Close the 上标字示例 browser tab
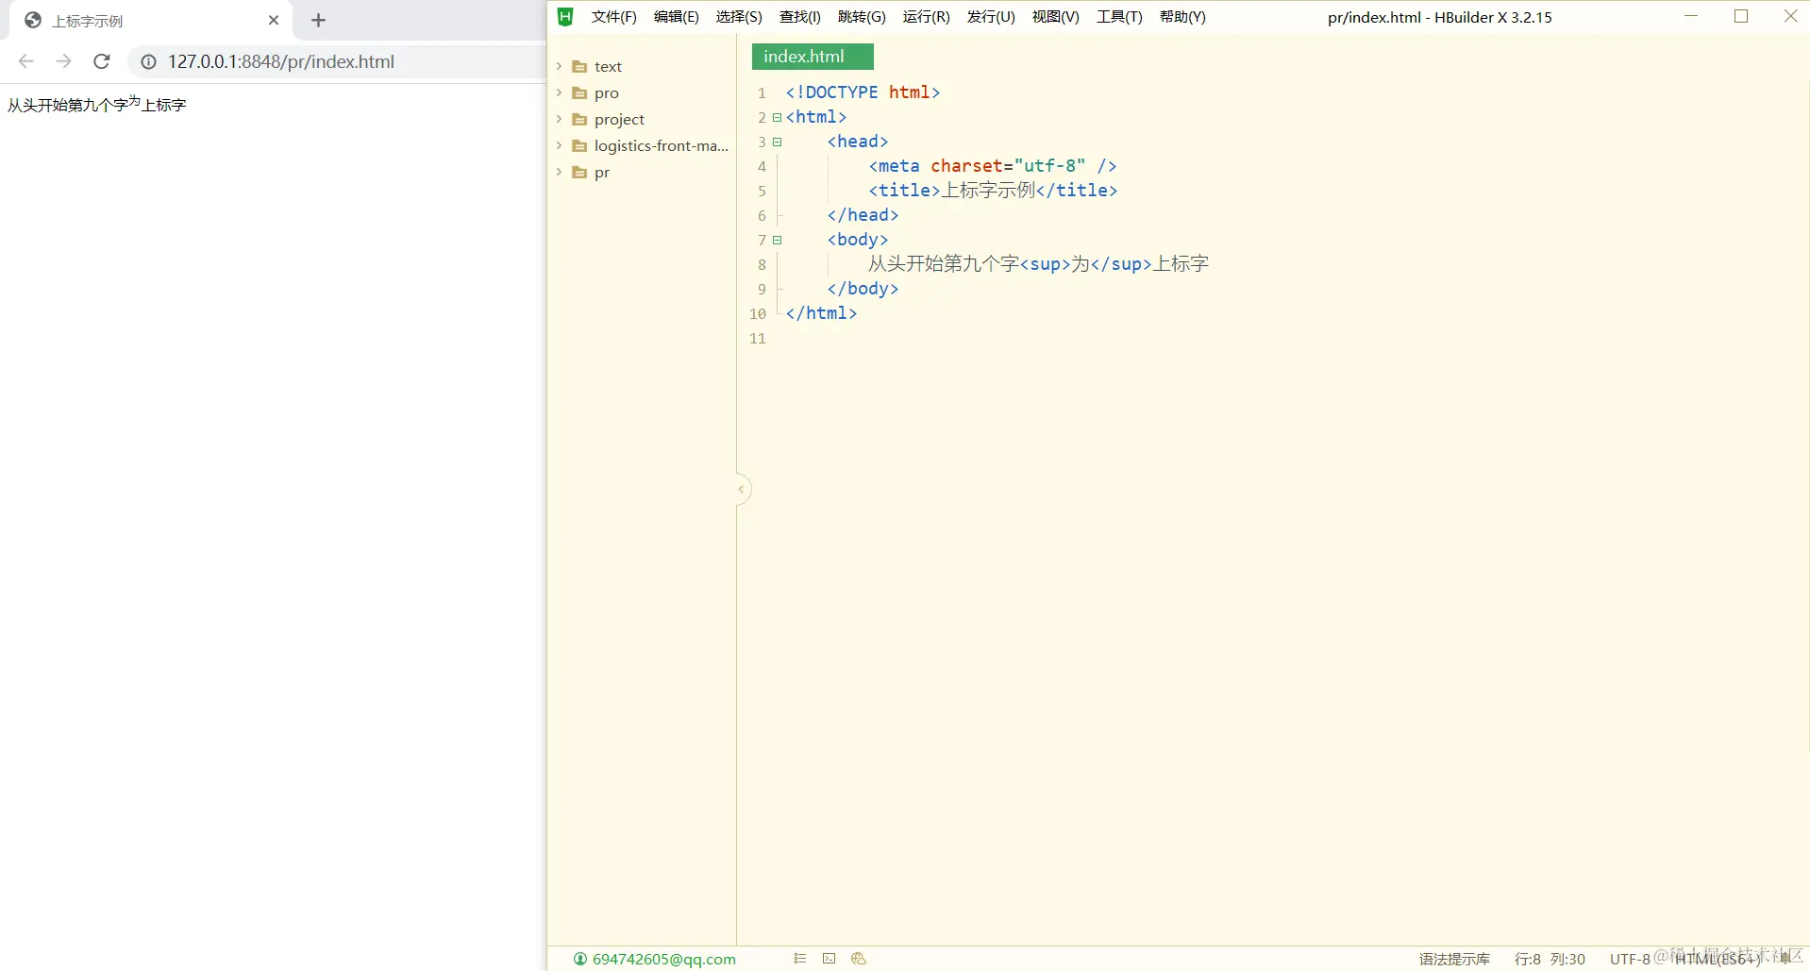The width and height of the screenshot is (1810, 971). tap(274, 21)
